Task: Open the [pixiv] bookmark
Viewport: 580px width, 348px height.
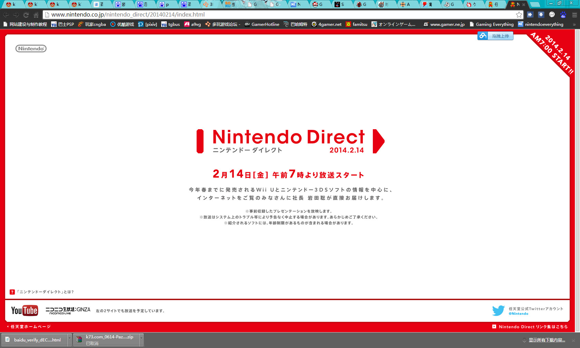Action: point(147,24)
